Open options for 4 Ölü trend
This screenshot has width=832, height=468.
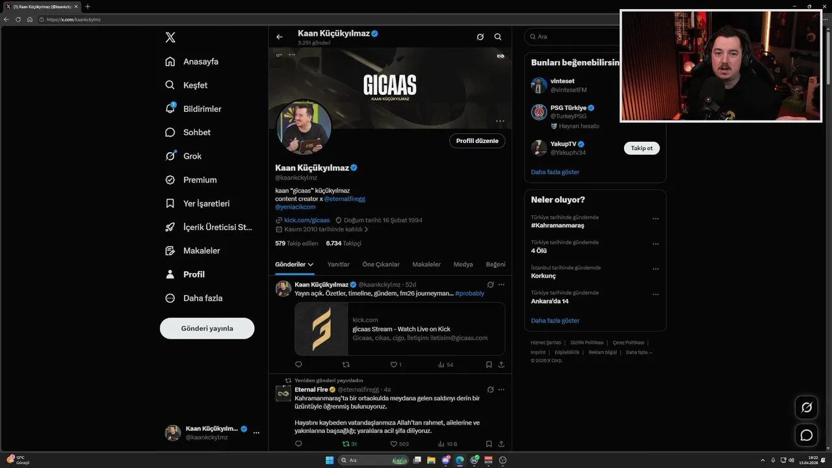[x=656, y=244]
